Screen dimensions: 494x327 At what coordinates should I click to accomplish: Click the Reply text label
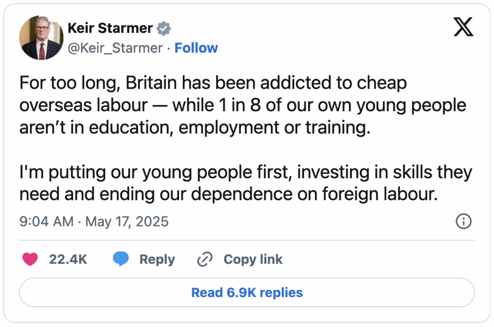click(x=157, y=259)
